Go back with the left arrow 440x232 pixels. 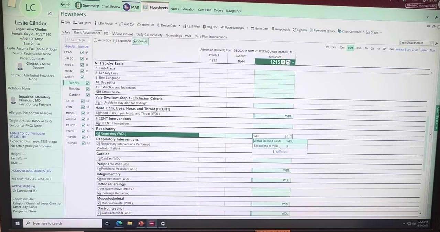63,4
